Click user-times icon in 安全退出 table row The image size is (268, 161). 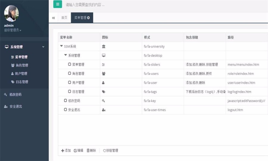(104, 110)
